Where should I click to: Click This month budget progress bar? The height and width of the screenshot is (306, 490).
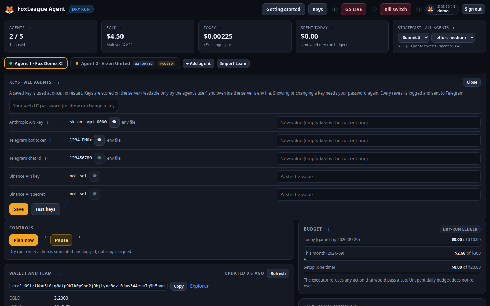coord(392,259)
